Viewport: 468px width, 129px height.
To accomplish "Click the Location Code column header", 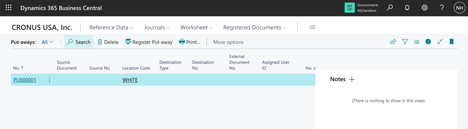I will pos(136,68).
